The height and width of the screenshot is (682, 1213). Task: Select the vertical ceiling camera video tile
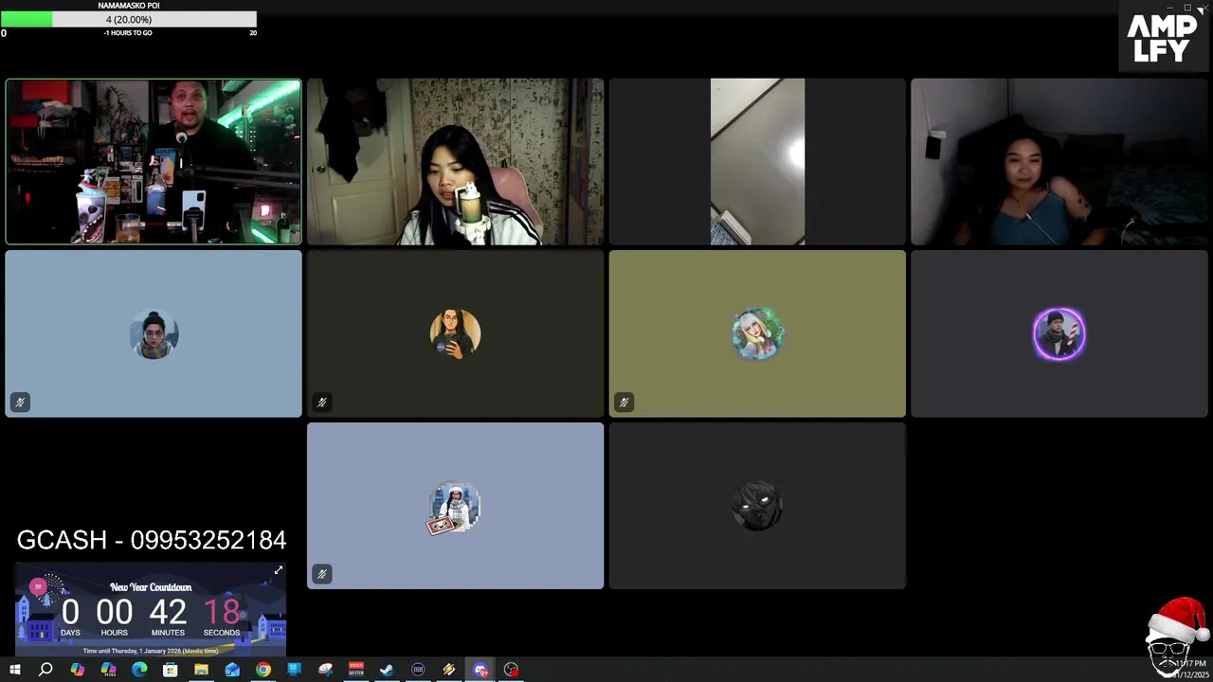[757, 162]
